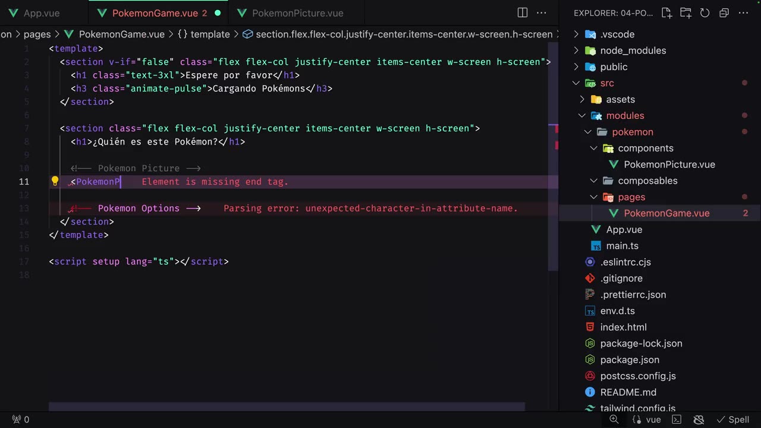This screenshot has width=761, height=428.
Task: Refresh the Explorer file tree
Action: (x=705, y=13)
